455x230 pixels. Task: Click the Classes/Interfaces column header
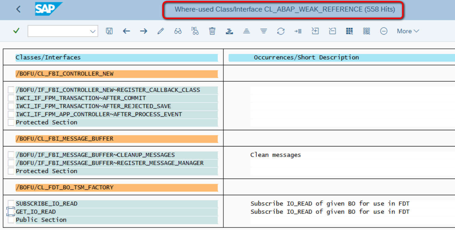(x=48, y=57)
